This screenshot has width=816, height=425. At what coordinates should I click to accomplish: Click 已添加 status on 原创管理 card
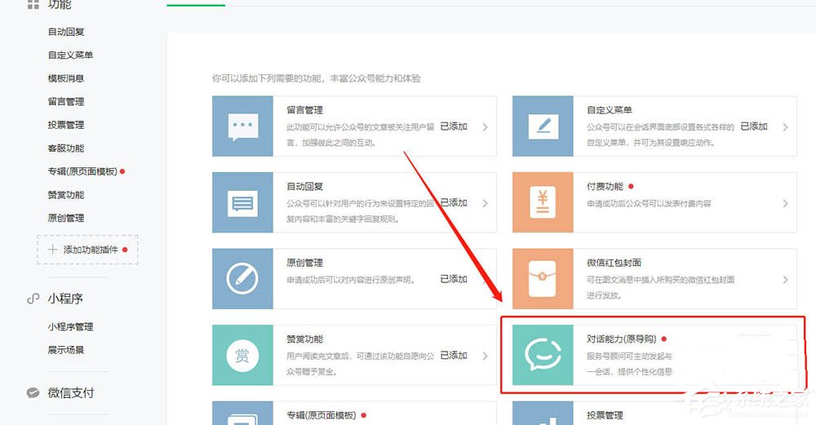(x=454, y=279)
